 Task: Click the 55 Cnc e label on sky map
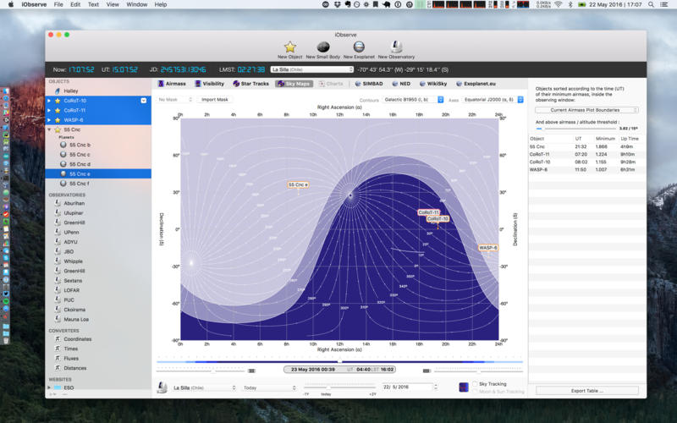(298, 184)
